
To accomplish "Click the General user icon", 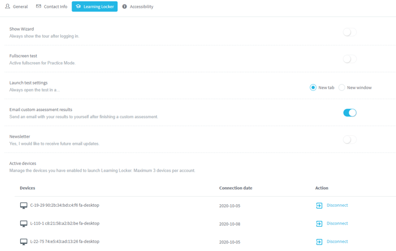I will (x=8, y=6).
